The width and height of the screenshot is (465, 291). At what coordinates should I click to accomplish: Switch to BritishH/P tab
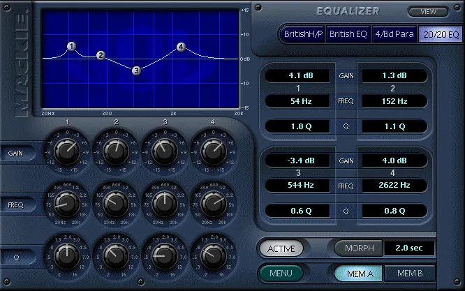(x=303, y=34)
